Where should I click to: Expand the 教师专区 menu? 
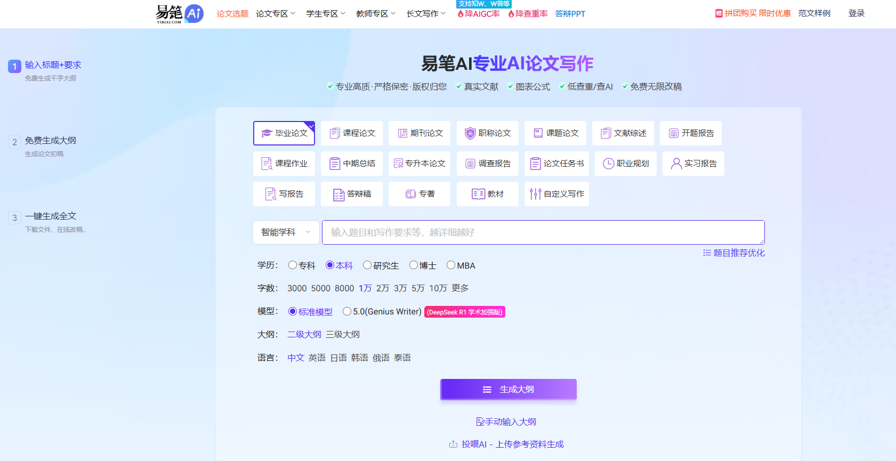[376, 14]
